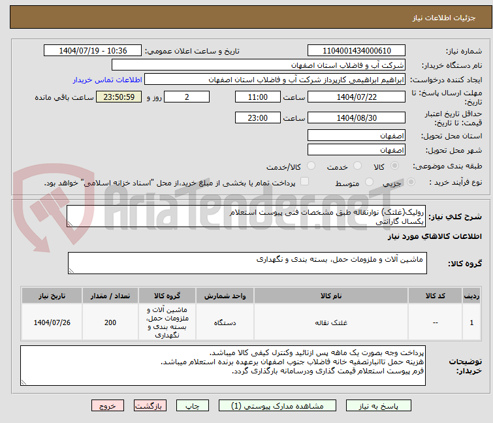Click the کد کالا column header
Image resolution: width=493 pixels, height=423 pixels.
tap(435, 296)
